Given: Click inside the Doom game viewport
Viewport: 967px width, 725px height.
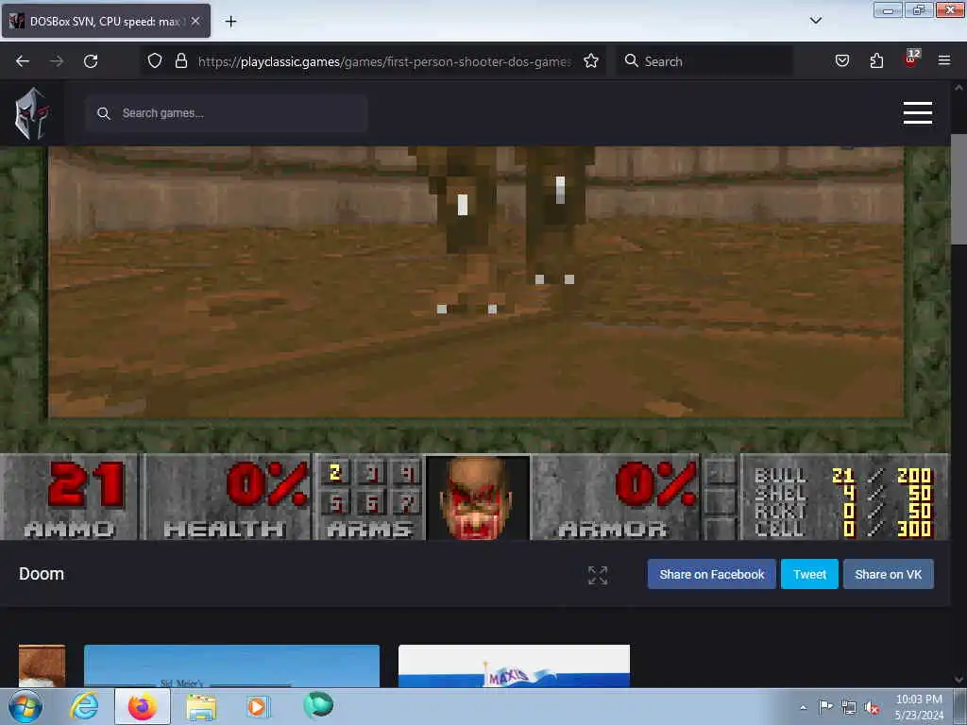Looking at the screenshot, I should 476,281.
